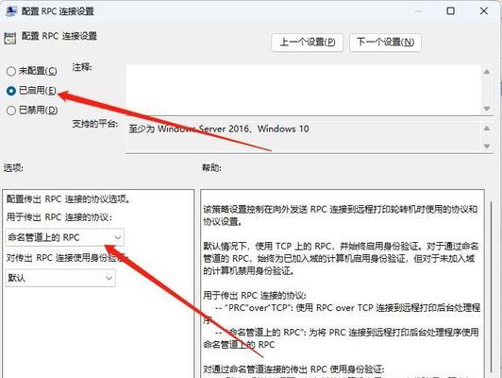Click the chevron arrow of the 默认 combo box

tap(109, 278)
